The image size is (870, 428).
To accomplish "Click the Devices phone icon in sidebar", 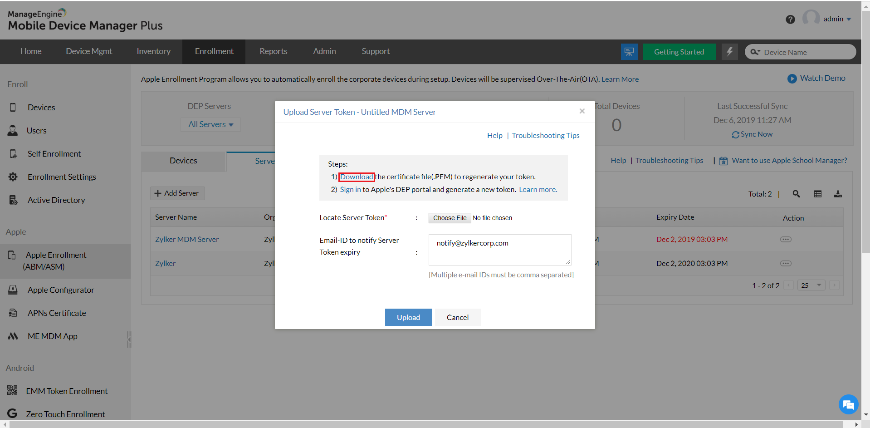I will click(13, 108).
